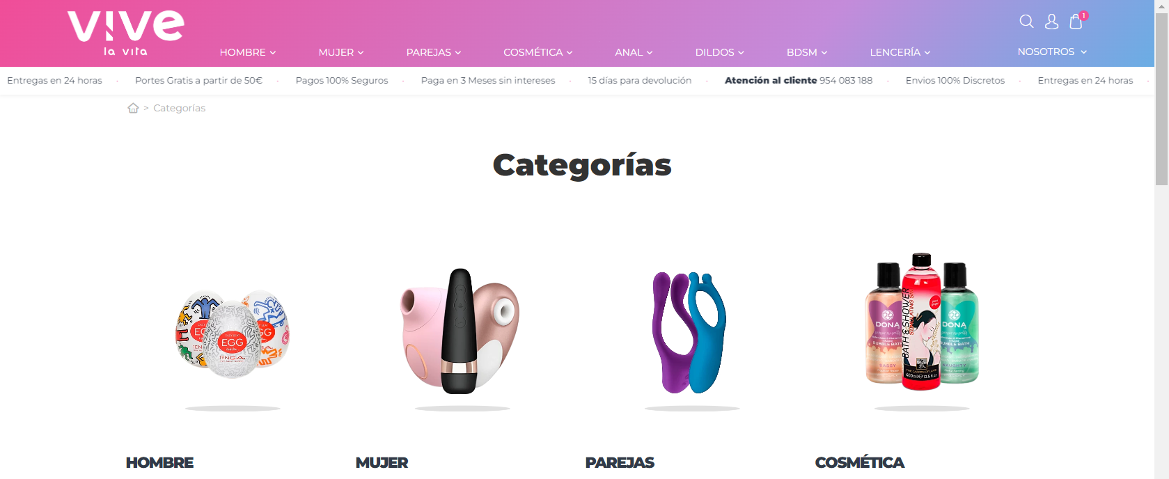1169x479 pixels.
Task: Click the page vertical scrollbar
Action: click(1161, 239)
